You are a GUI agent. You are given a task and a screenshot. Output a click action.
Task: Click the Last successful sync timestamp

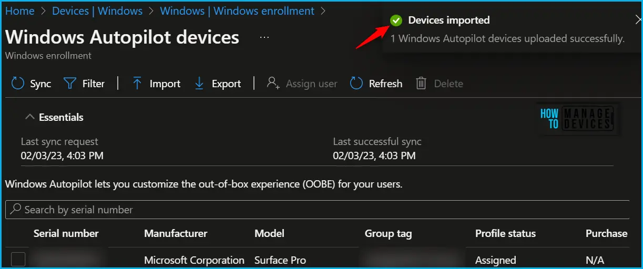[x=374, y=156]
